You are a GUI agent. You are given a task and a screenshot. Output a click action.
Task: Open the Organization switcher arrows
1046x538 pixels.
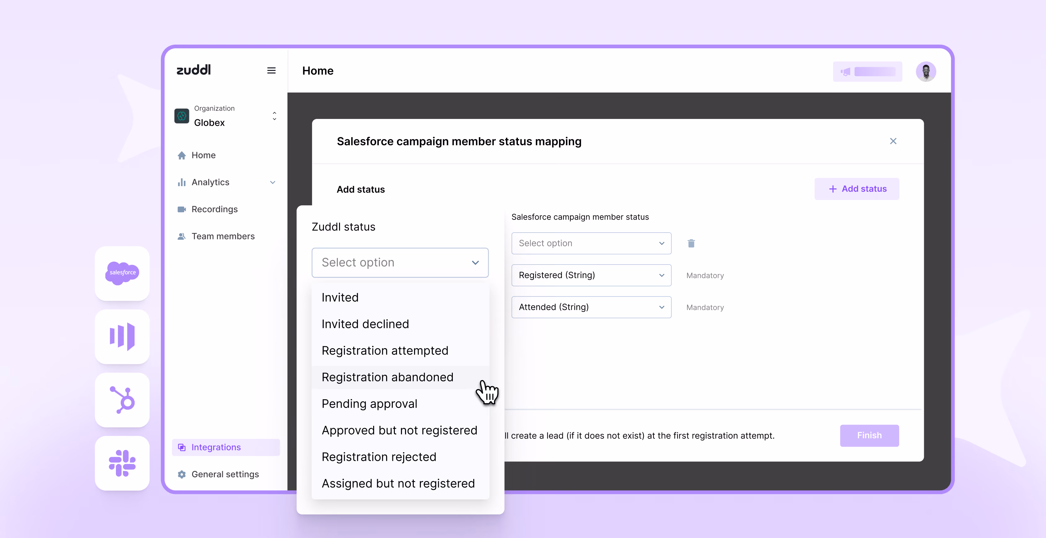pos(275,116)
